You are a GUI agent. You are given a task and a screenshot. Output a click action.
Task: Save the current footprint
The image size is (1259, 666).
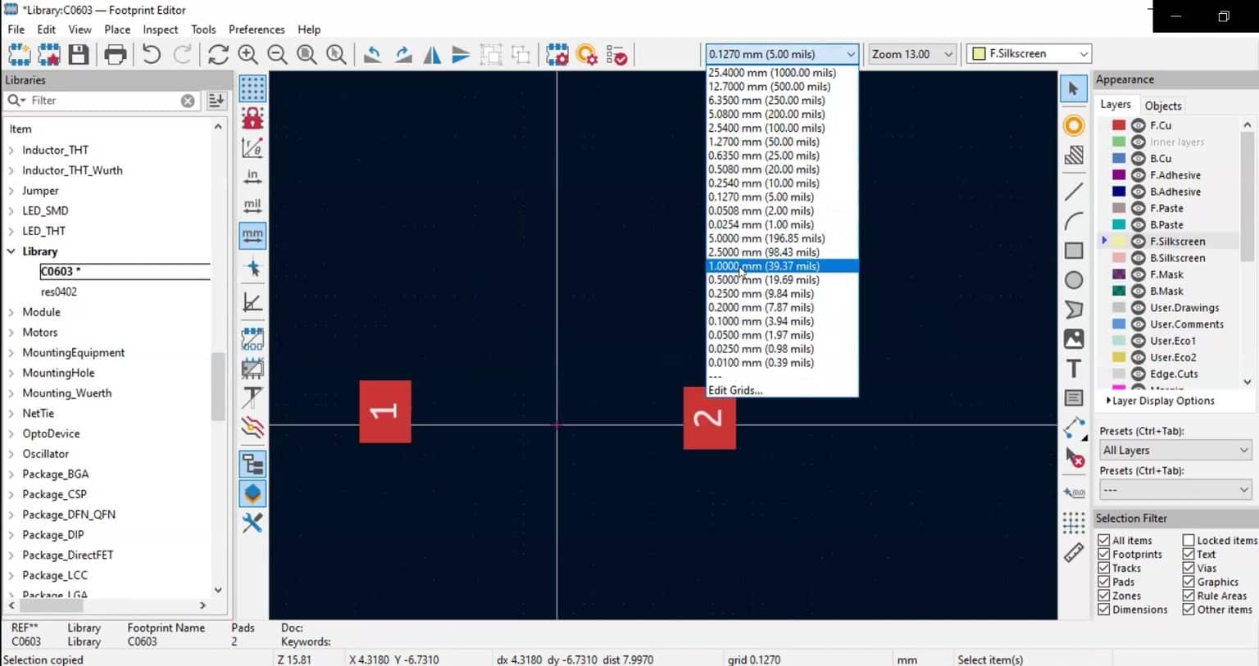(x=77, y=53)
